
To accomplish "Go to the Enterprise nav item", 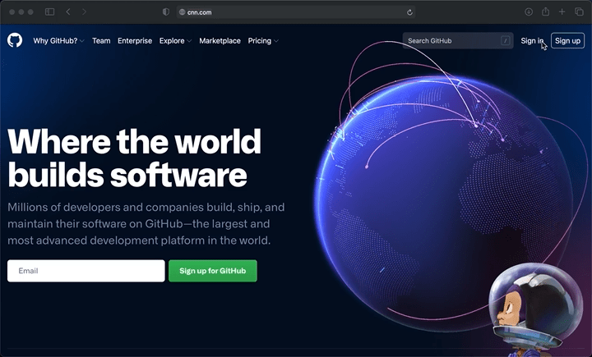I will [x=135, y=41].
